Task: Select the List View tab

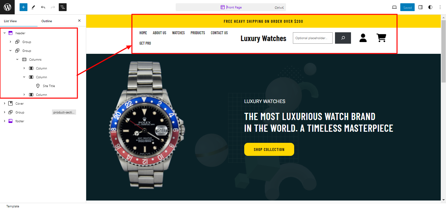Action: 10,21
